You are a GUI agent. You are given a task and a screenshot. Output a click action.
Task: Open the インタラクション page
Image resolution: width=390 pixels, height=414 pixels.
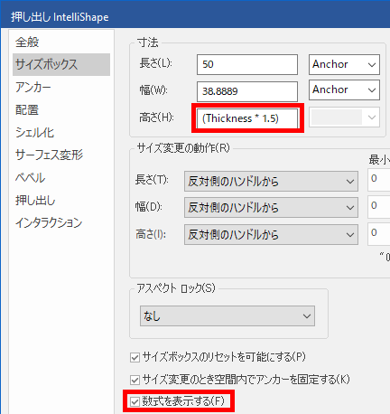tap(49, 223)
